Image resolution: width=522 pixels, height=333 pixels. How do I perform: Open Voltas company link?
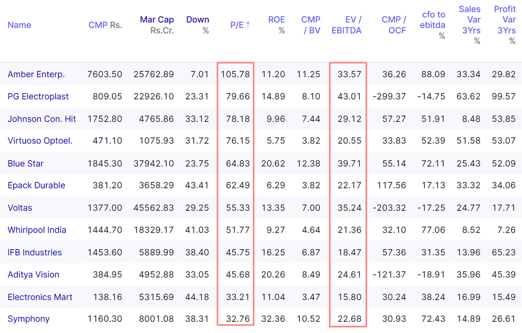(20, 208)
